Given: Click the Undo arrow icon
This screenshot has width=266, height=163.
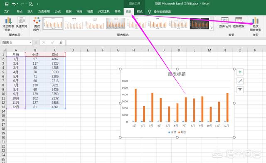Looking at the screenshot, I should point(14,4).
